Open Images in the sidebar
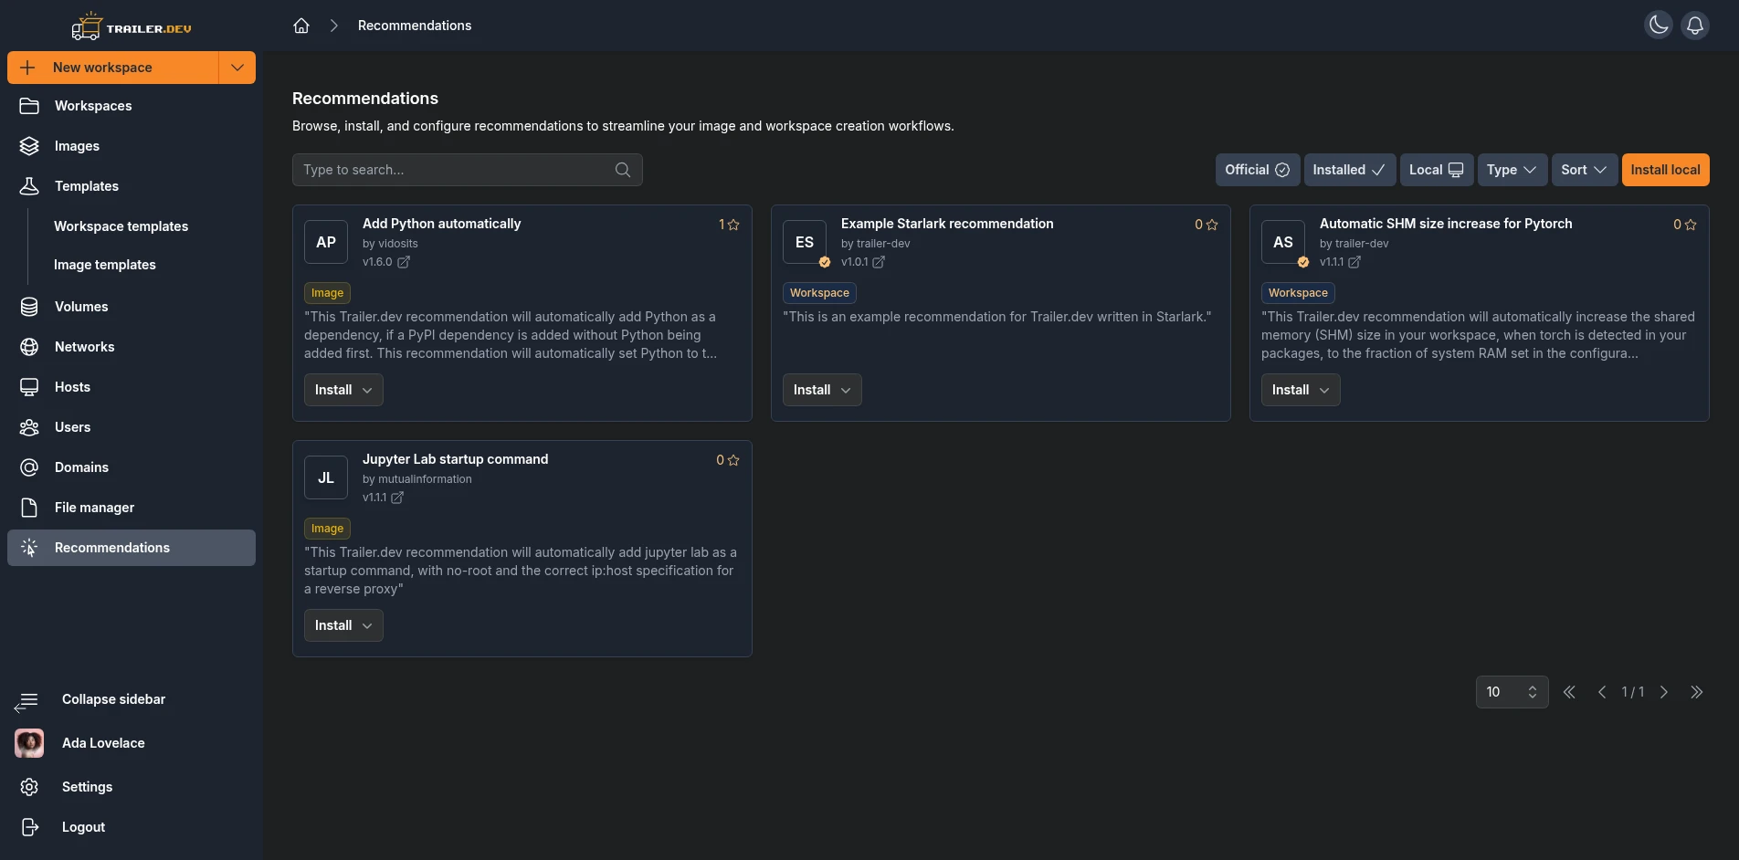 (132, 146)
